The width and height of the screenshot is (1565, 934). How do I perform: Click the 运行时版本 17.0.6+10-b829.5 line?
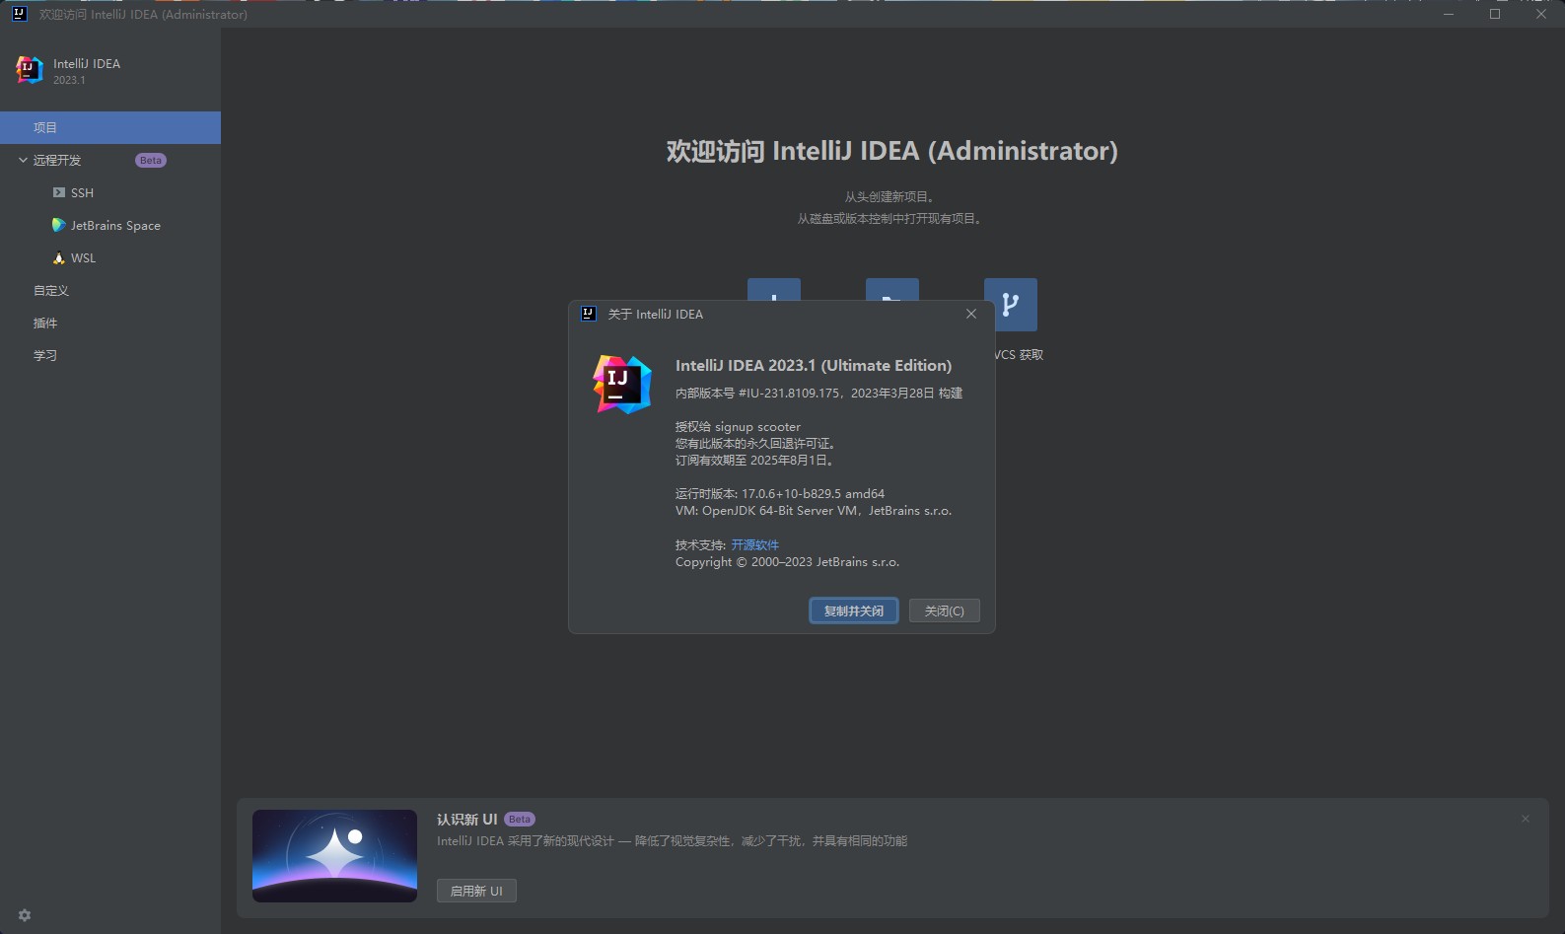point(780,493)
